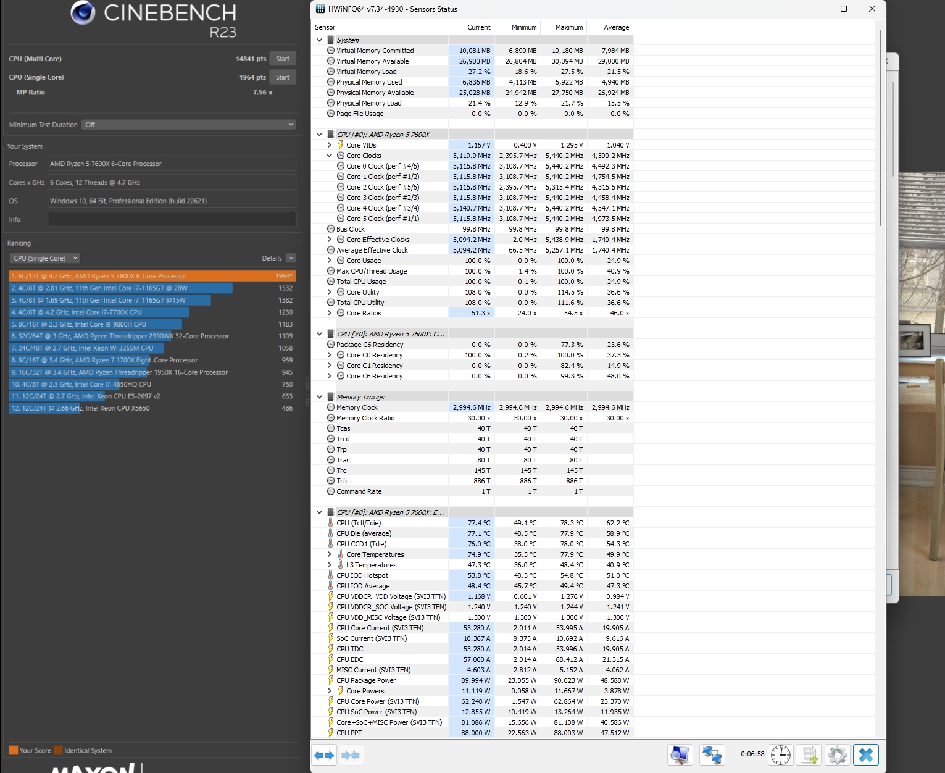The image size is (945, 773).
Task: Expand the Core Powers row
Action: tap(330, 691)
